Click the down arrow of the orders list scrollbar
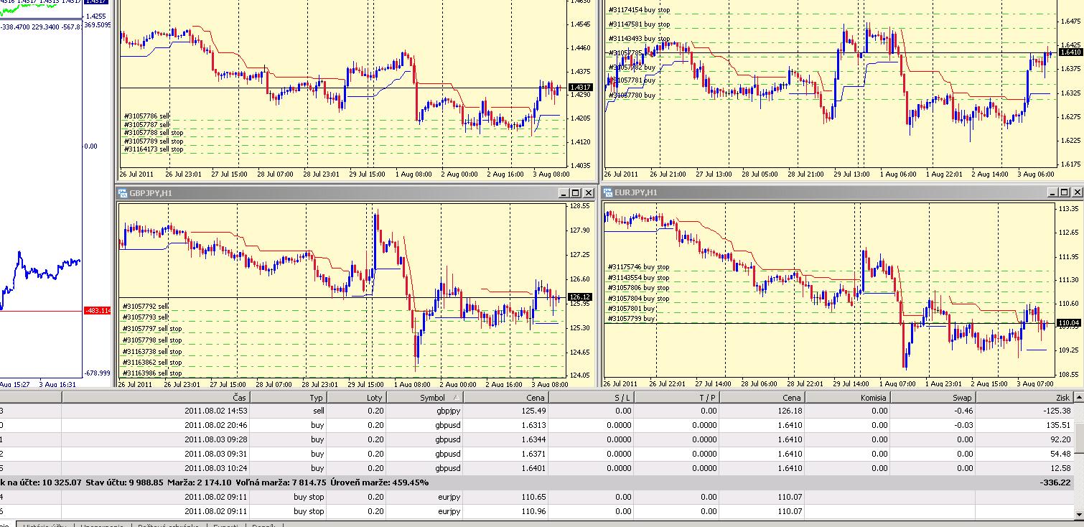Image resolution: width=1084 pixels, height=527 pixels. [1078, 513]
